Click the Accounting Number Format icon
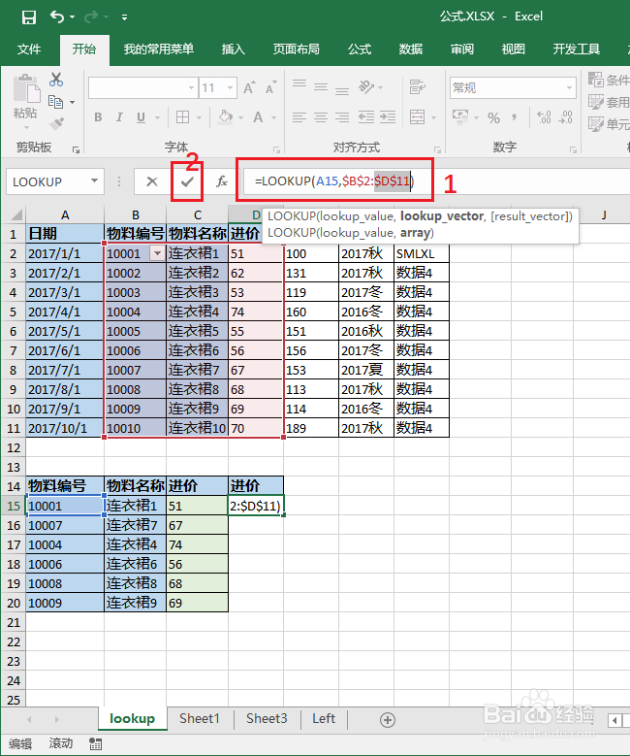This screenshot has height=756, width=630. point(460,116)
